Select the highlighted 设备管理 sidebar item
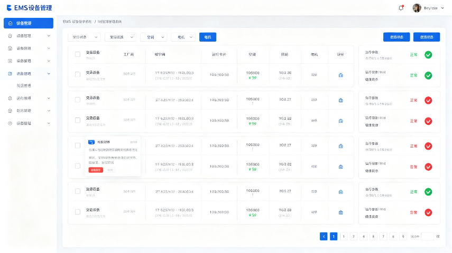This screenshot has width=452, height=253. point(29,23)
